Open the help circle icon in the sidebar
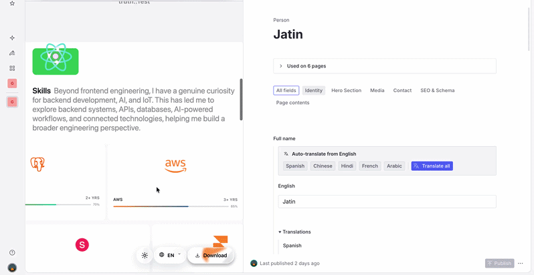This screenshot has width=534, height=275. point(12,252)
